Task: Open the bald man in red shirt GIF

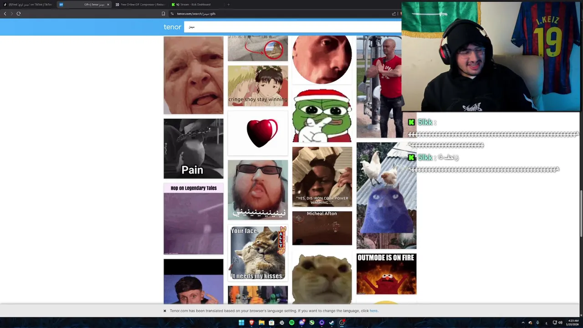Action: [x=379, y=87]
